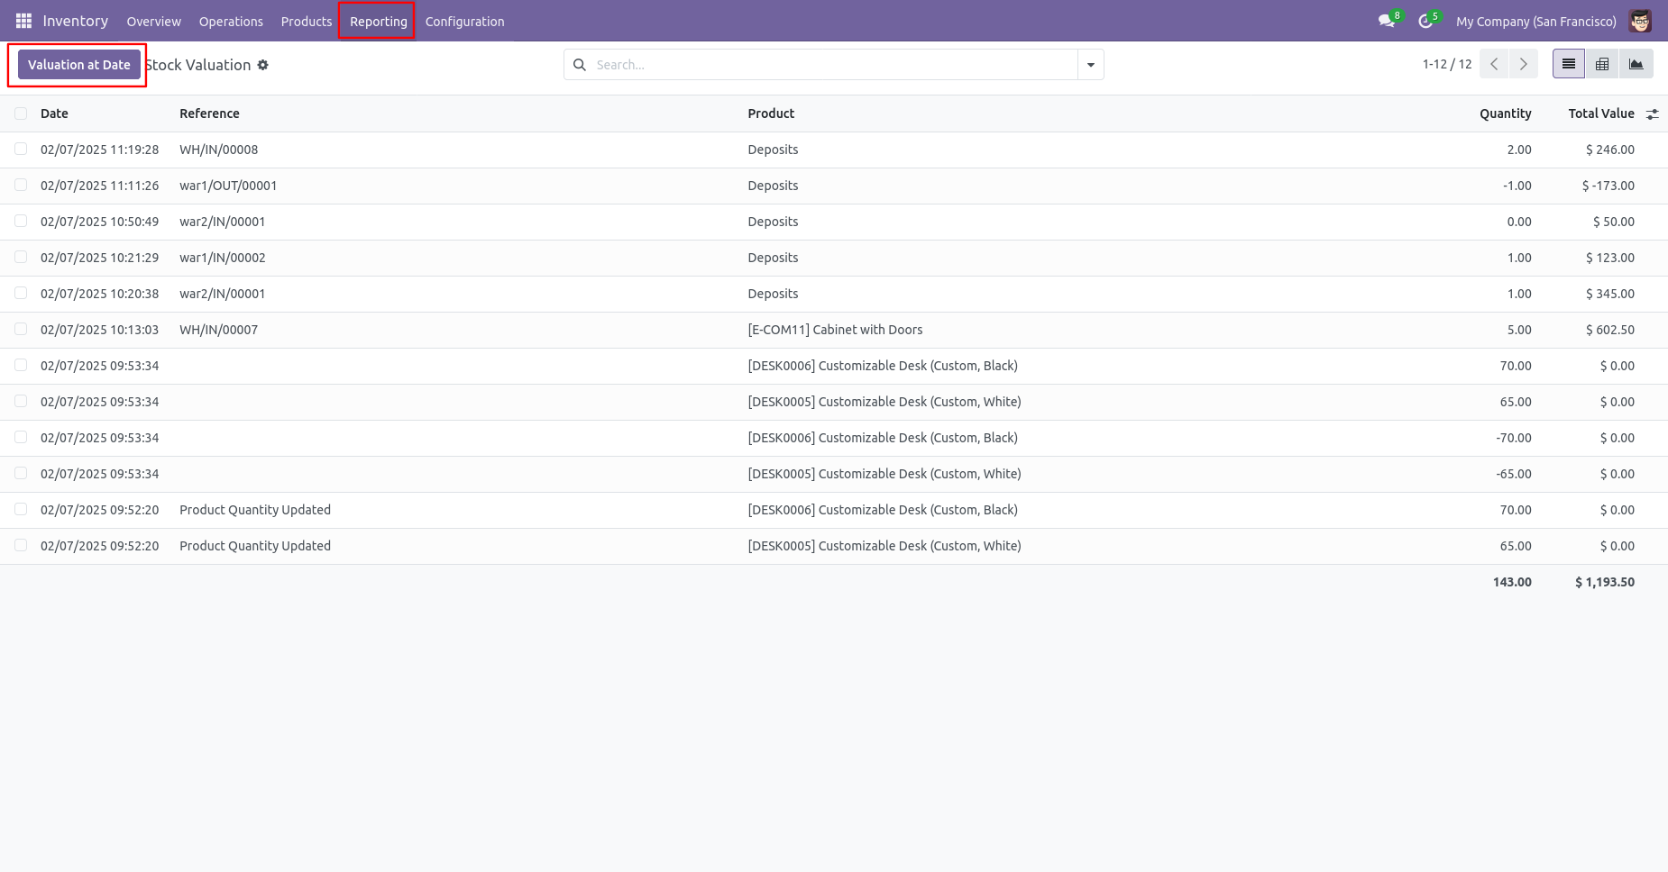This screenshot has height=872, width=1668.
Task: Open the apps grid home menu
Action: coord(23,21)
